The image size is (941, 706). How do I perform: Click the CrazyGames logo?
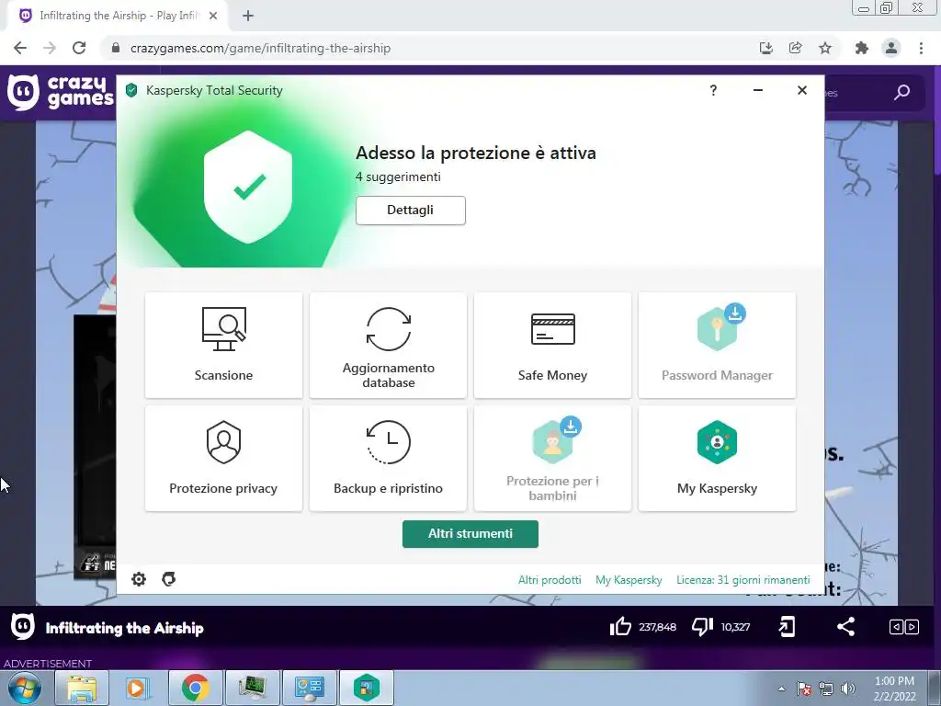[60, 92]
